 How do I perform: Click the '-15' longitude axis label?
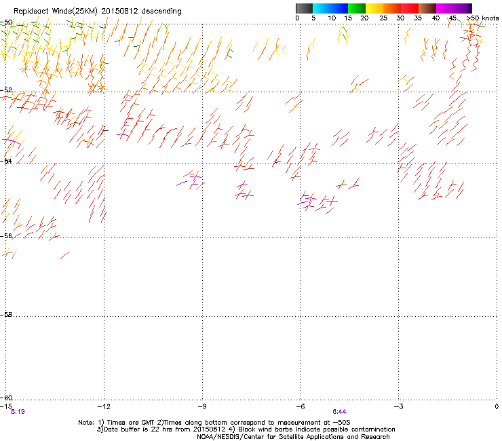[x=6, y=406]
